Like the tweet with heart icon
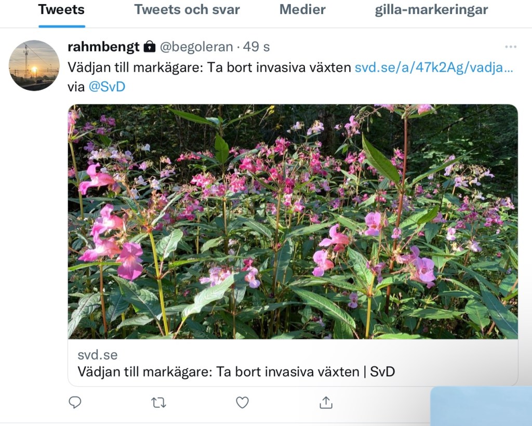The image size is (532, 426). [x=242, y=403]
